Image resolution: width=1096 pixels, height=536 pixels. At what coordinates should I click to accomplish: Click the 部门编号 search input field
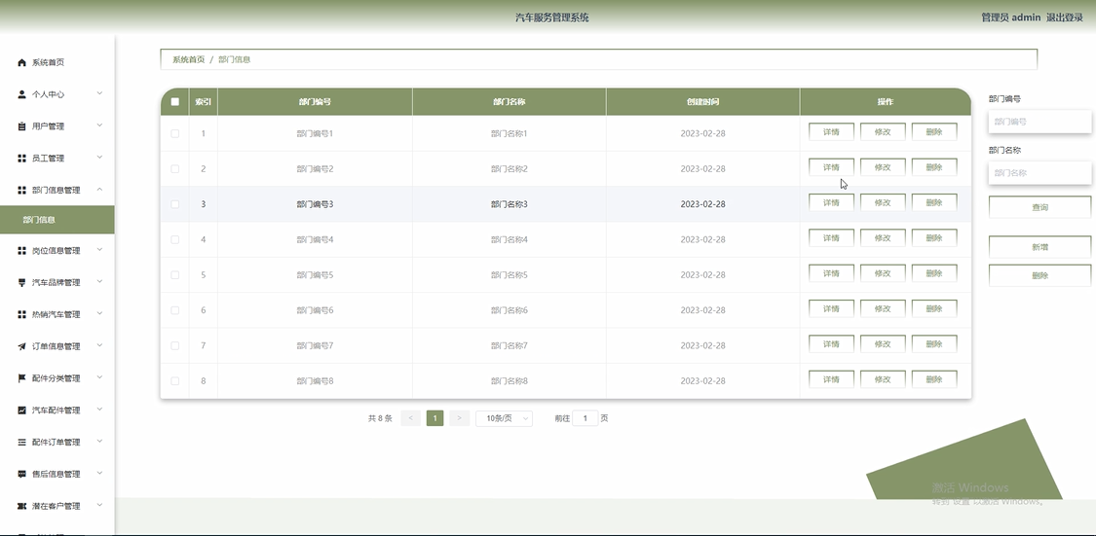(x=1040, y=122)
